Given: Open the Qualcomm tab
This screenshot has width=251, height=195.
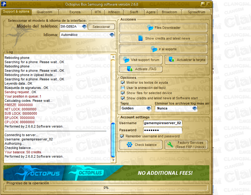Looking at the screenshot, I should [x=44, y=12].
